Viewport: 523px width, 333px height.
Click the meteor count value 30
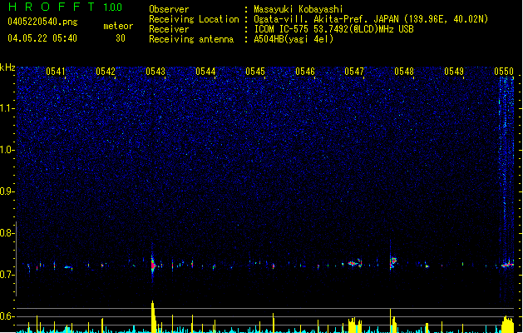tap(121, 38)
